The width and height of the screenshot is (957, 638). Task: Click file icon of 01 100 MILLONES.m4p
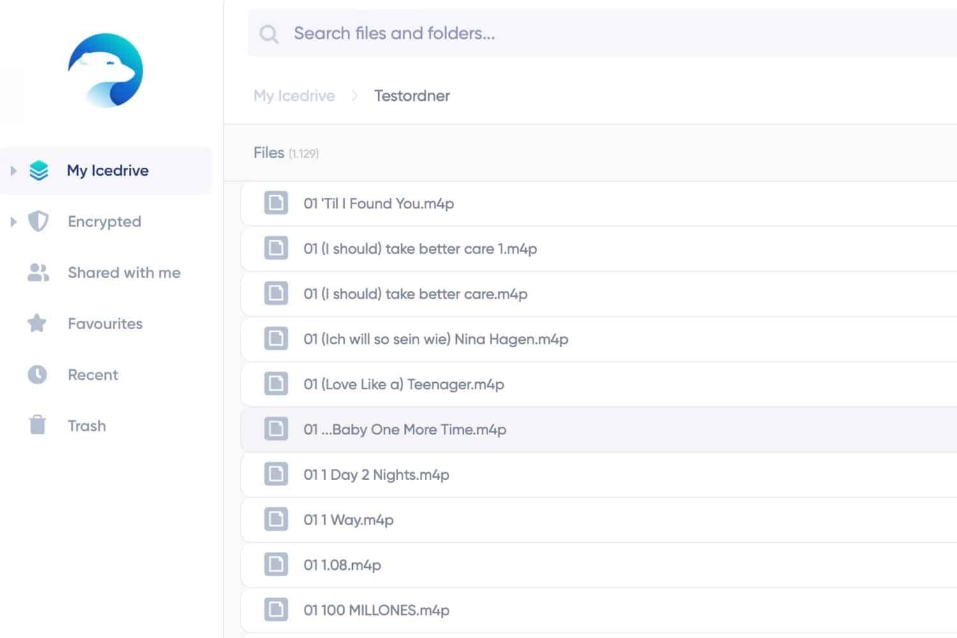click(x=276, y=610)
